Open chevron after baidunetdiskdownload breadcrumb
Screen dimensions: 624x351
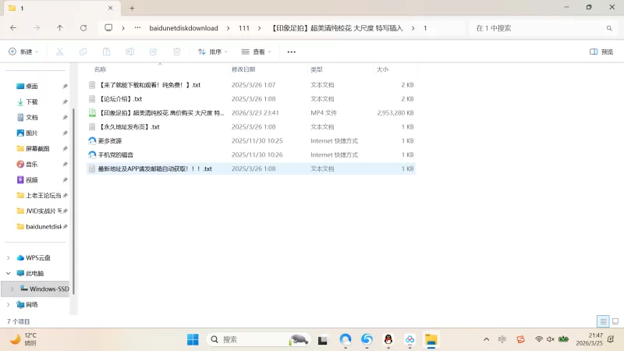tap(228, 28)
